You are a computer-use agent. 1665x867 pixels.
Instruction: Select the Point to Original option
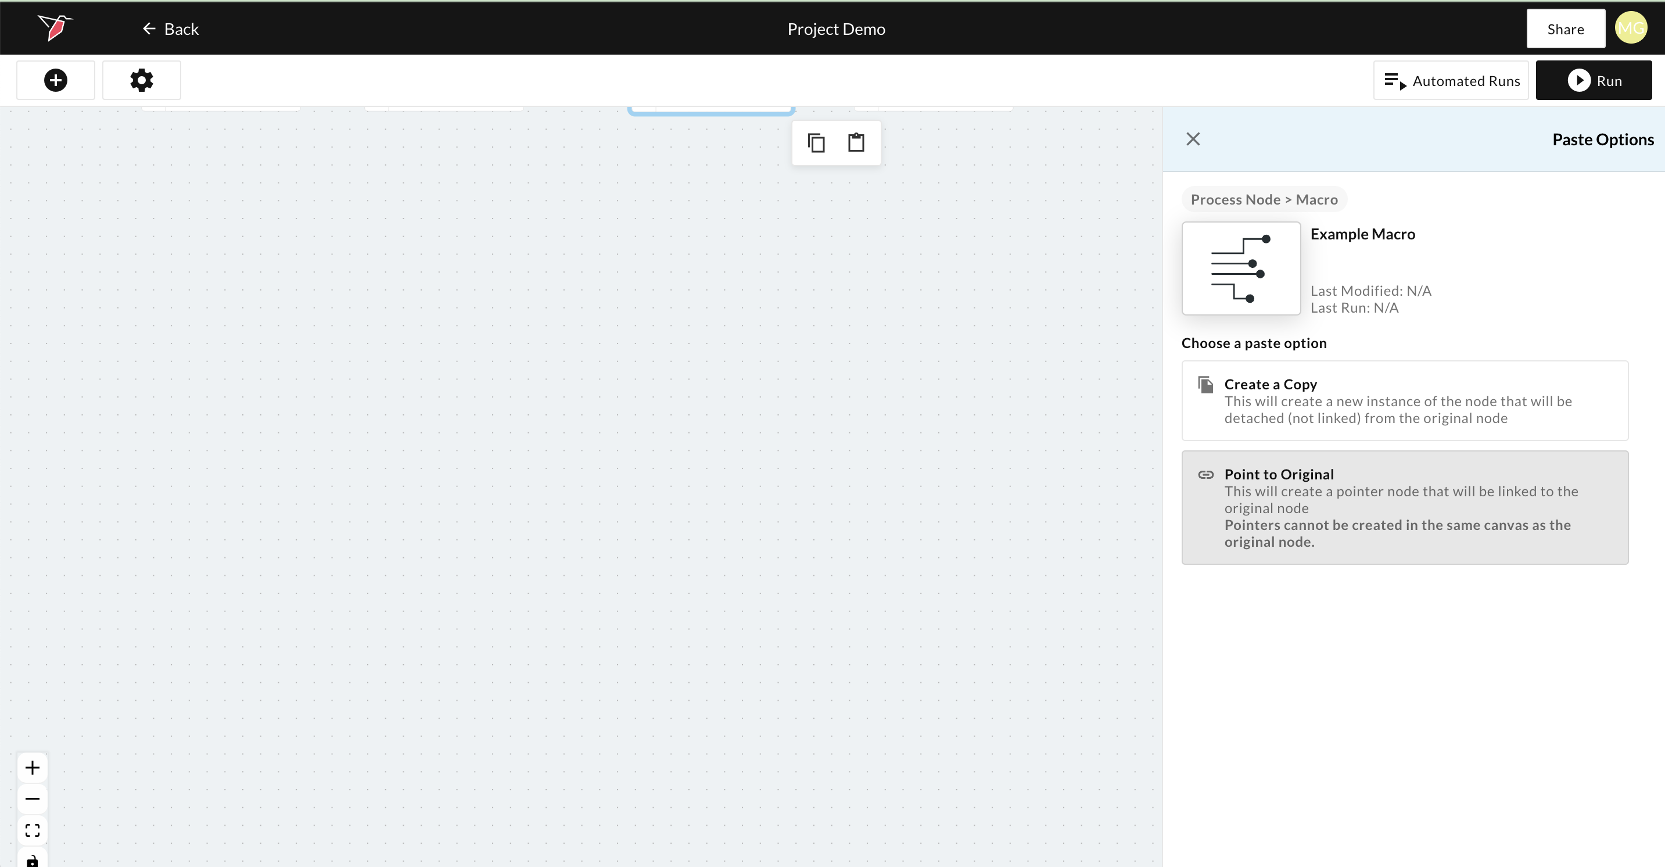[x=1405, y=507]
